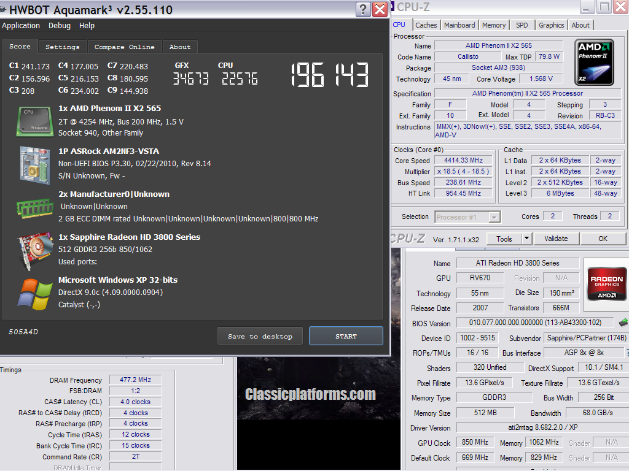Click the Radeon Graphics AMD logo in GPU-Z

(x=606, y=284)
